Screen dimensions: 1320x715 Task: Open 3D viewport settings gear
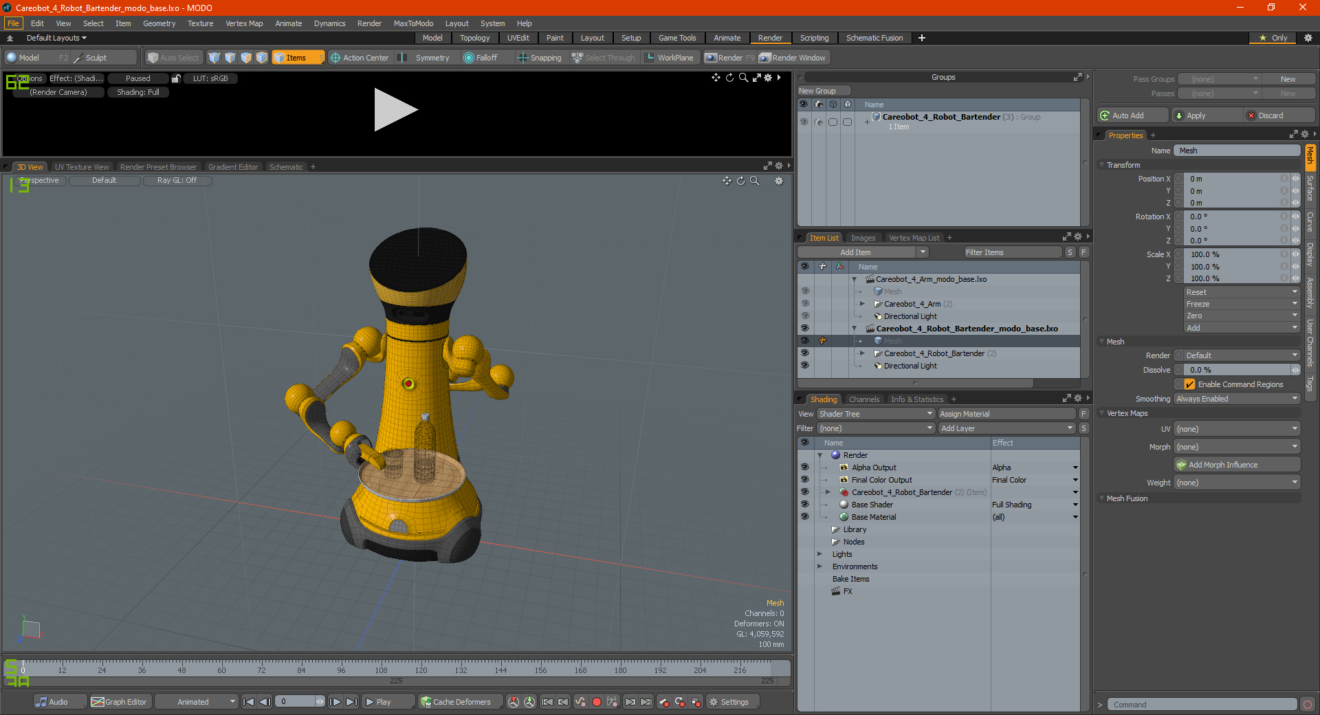click(x=779, y=181)
